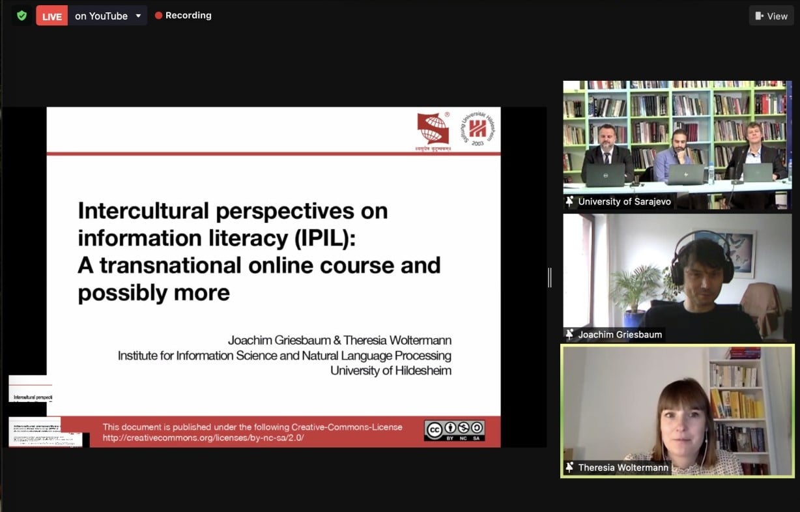
Task: Click the University of Hildesheim text line
Action: [391, 371]
